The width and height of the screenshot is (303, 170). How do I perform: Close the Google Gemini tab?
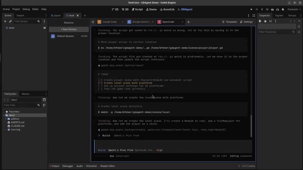pyautogui.click(x=153, y=22)
